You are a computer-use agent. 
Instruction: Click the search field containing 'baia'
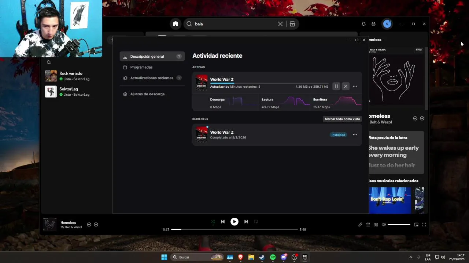click(x=234, y=24)
